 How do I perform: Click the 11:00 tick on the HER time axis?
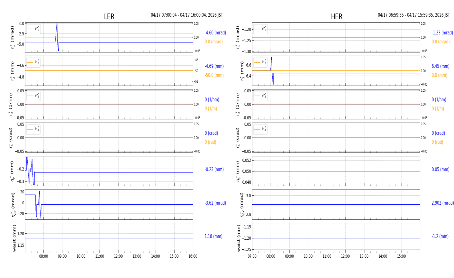click(x=327, y=256)
